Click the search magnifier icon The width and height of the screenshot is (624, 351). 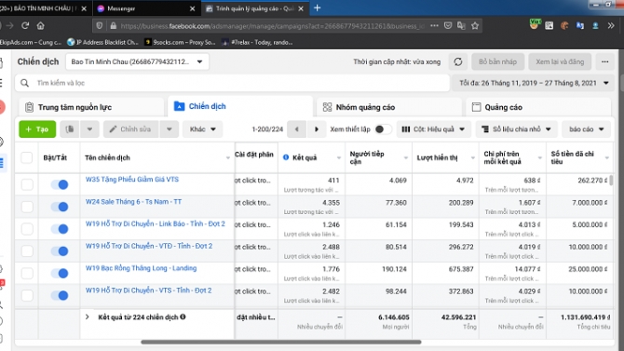(24, 83)
